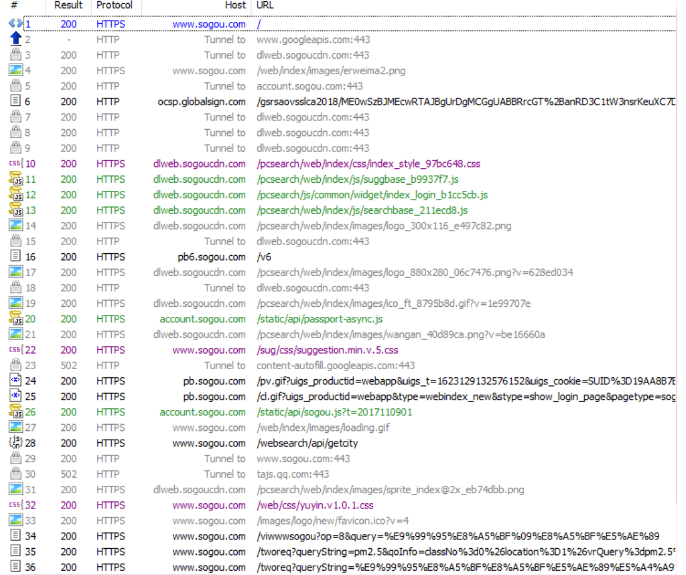Image resolution: width=686 pixels, height=575 pixels.
Task: Select the /web/index/images/loading.gif URL
Action: [x=323, y=428]
